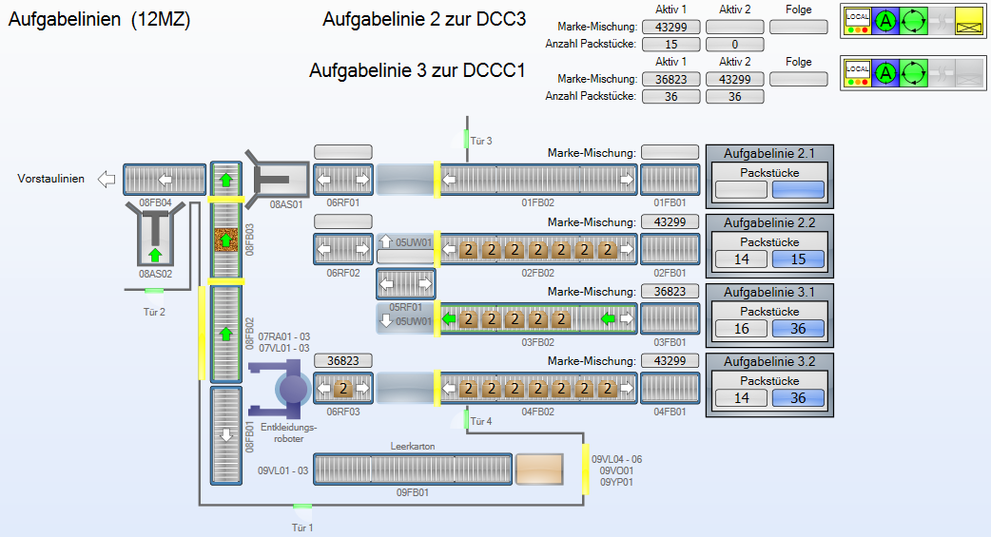The width and height of the screenshot is (991, 537).
Task: Click the Tür 3 door indicator
Action: point(467,140)
